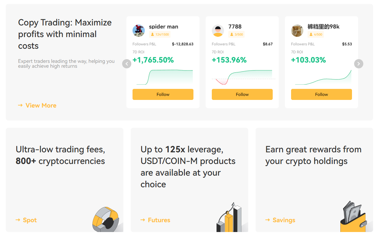This screenshot has height=236, width=378.
Task: Click the 124/1500 followers badge
Action: coord(160,35)
